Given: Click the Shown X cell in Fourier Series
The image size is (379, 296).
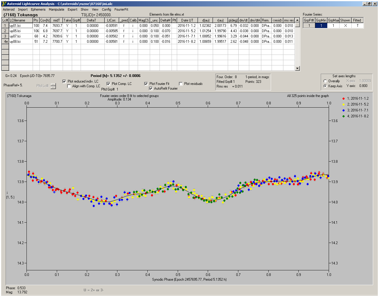Looking at the screenshot, I should (x=345, y=26).
